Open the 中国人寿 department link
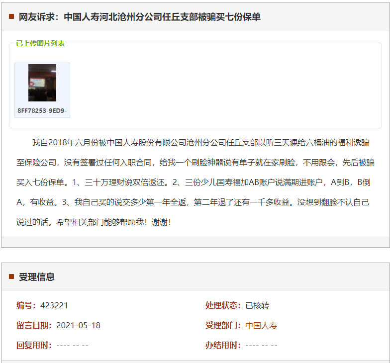391x363 pixels. coord(261,325)
